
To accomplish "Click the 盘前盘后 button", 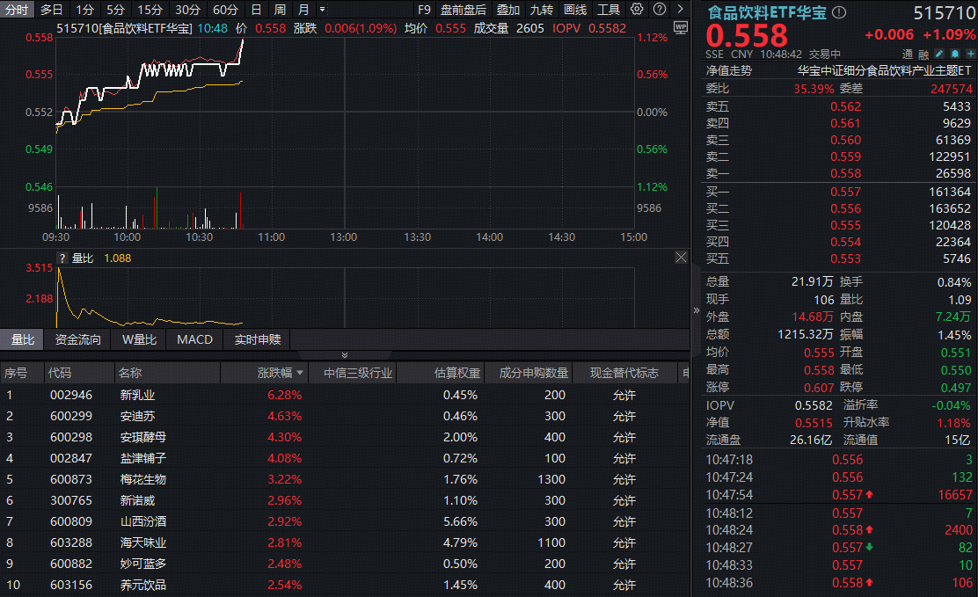I will point(464,9).
